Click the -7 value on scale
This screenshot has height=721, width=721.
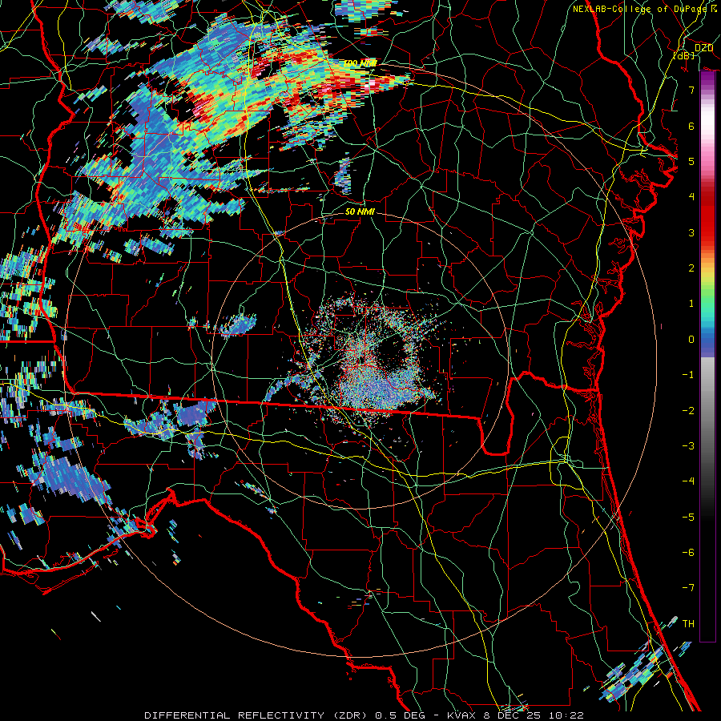coord(688,588)
